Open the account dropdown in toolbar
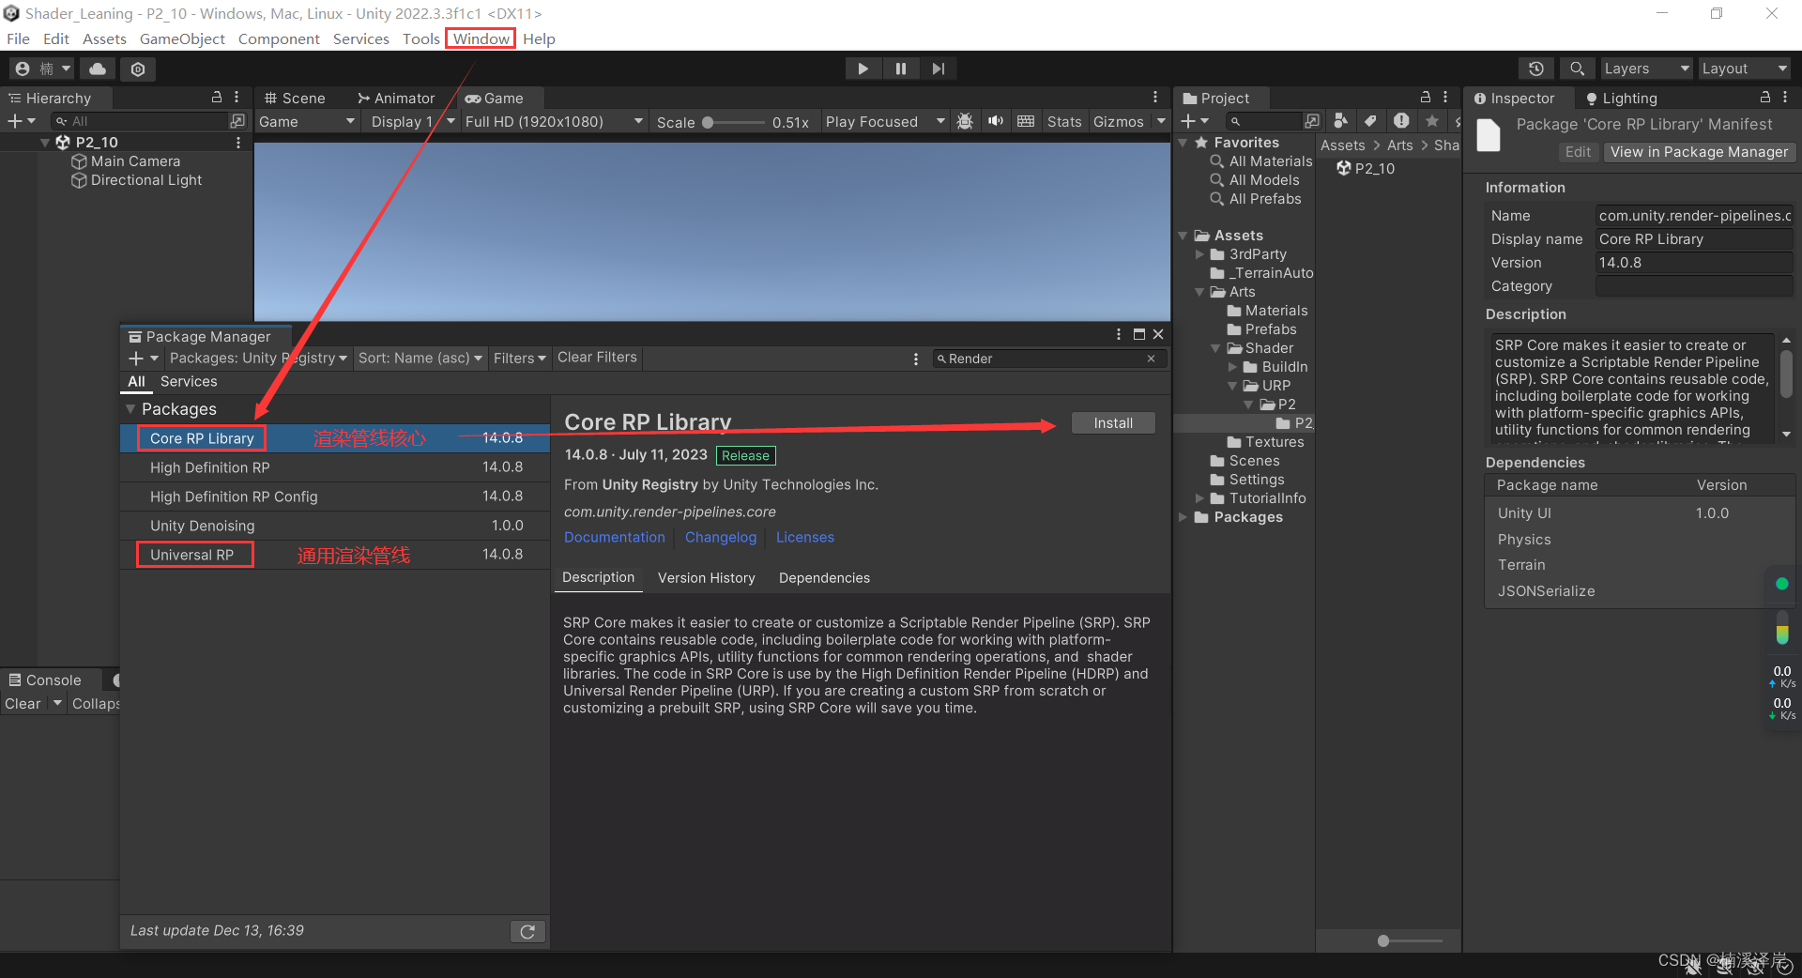The image size is (1802, 978). tap(43, 69)
